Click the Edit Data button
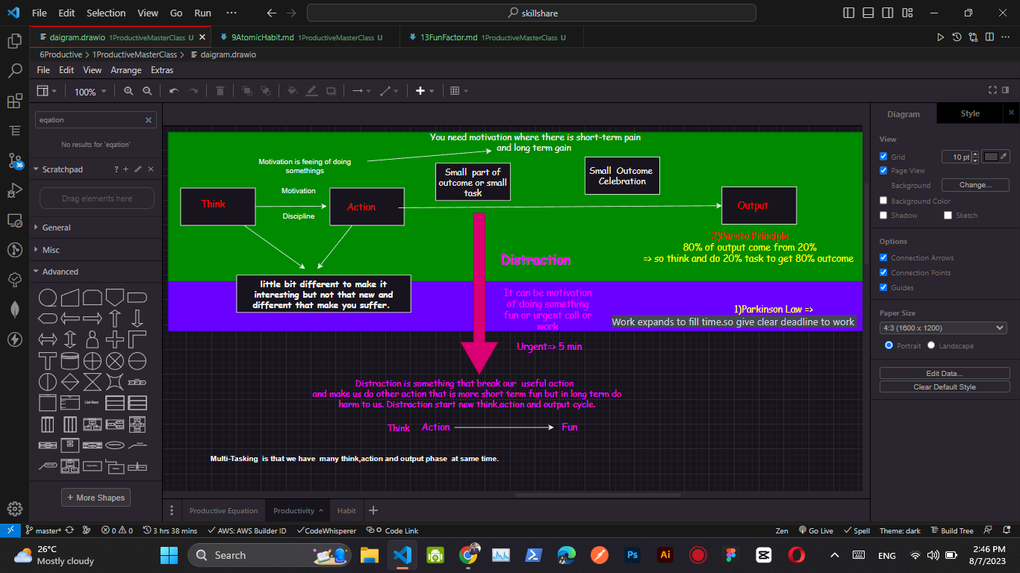The width and height of the screenshot is (1020, 573). (944, 372)
